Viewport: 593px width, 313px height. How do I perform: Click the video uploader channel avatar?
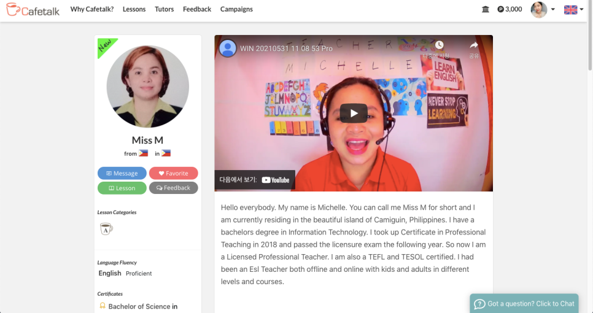coord(228,48)
